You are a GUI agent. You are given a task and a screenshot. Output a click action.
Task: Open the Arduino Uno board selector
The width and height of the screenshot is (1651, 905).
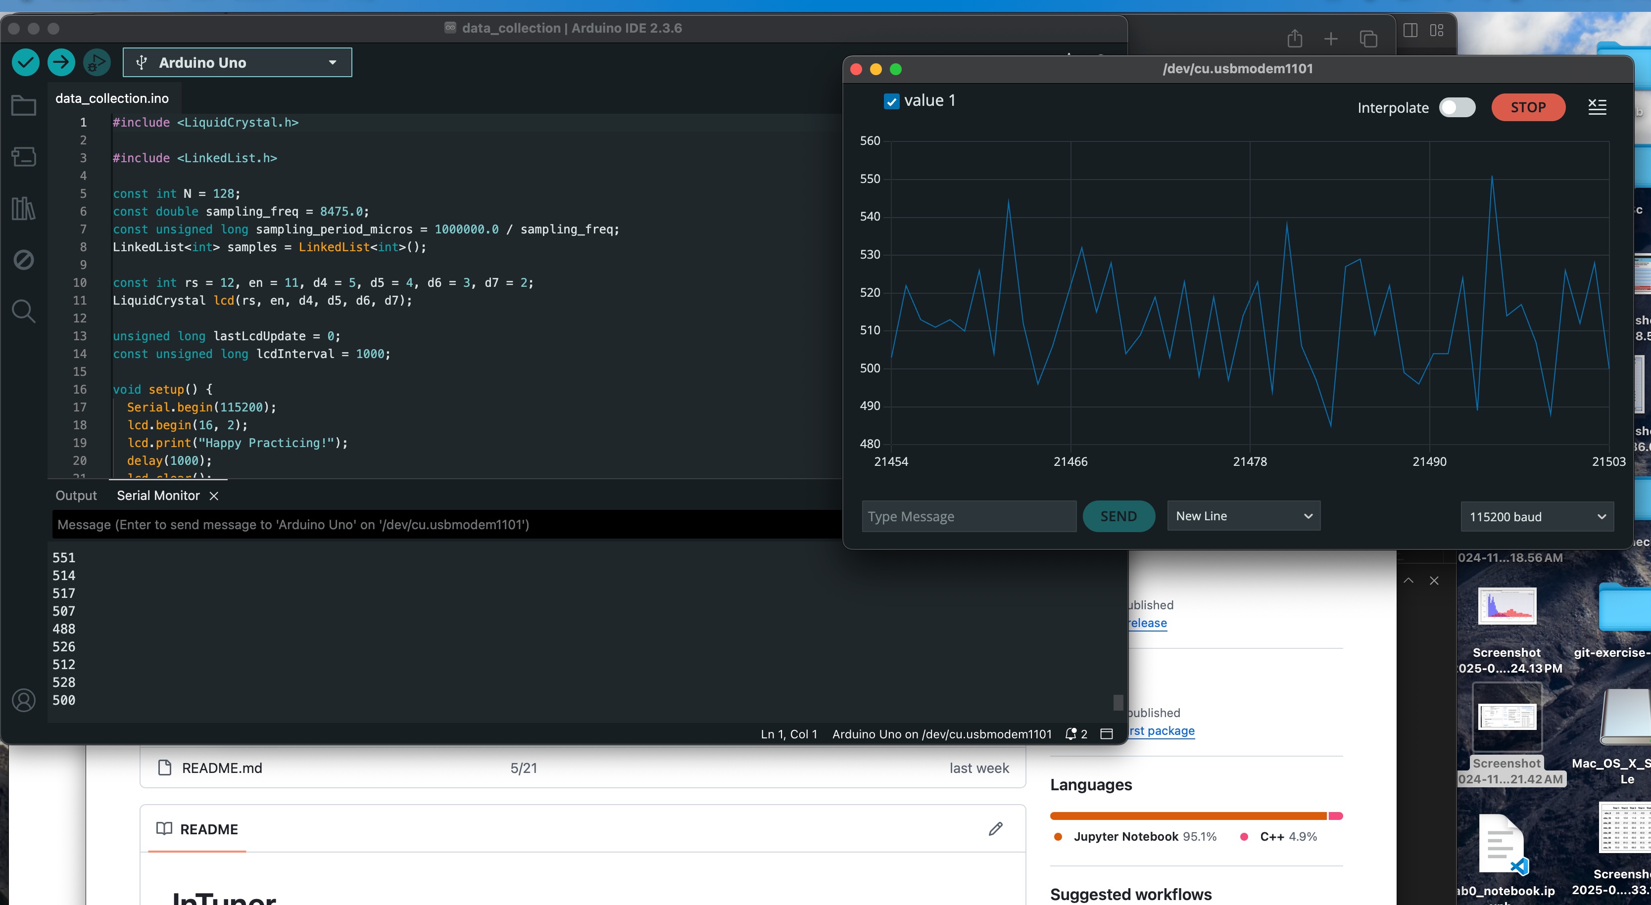(x=237, y=62)
